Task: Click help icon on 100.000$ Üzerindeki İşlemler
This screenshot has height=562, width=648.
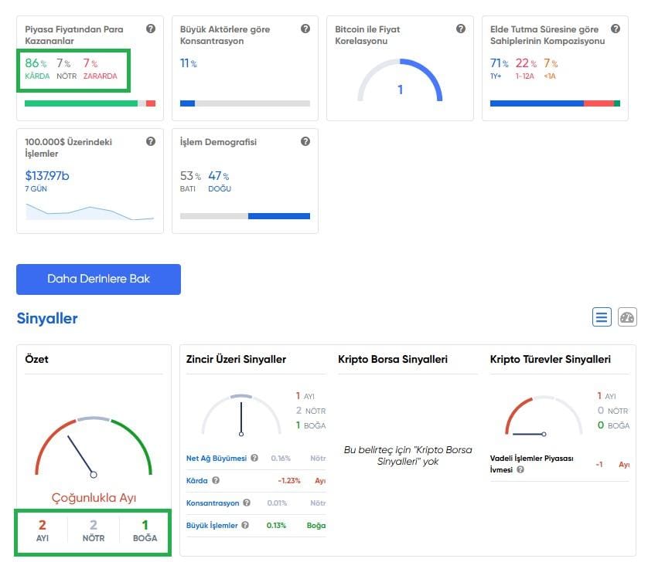Action: tap(151, 142)
